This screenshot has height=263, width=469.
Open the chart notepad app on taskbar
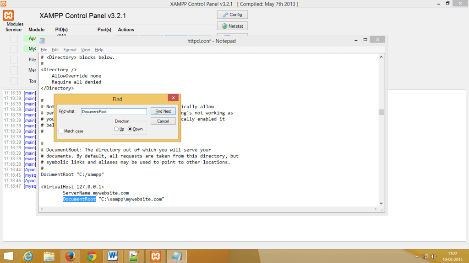(134, 256)
